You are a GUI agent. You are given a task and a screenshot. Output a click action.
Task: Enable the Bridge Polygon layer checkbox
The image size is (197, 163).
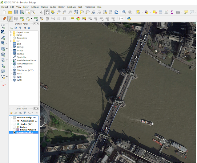point(14,130)
